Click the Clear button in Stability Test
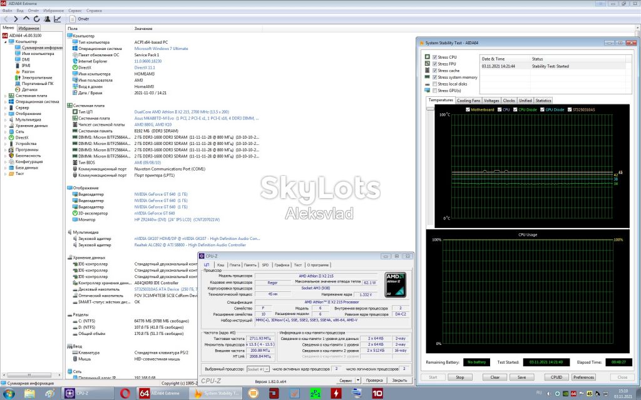641x400 pixels. pyautogui.click(x=495, y=377)
